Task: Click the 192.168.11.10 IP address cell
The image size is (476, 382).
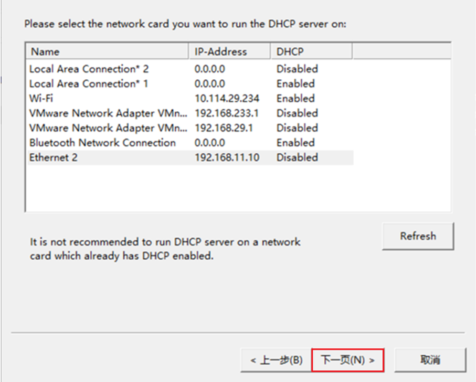Action: tap(227, 157)
